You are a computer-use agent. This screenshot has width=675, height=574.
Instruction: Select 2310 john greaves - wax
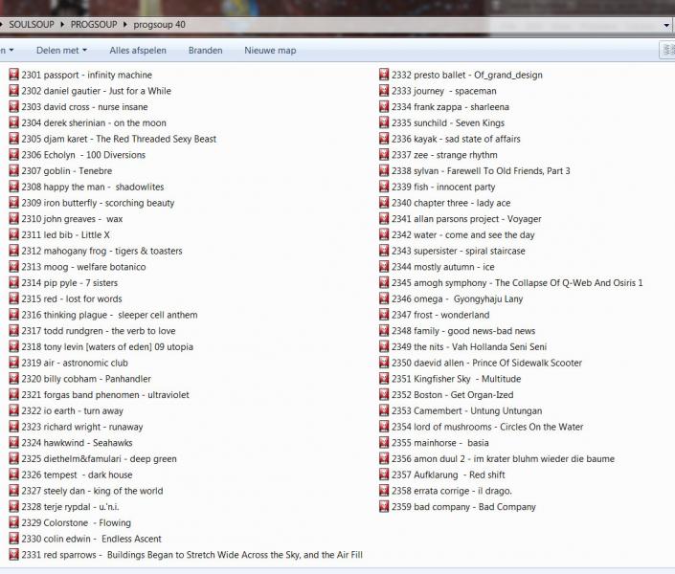point(66,219)
